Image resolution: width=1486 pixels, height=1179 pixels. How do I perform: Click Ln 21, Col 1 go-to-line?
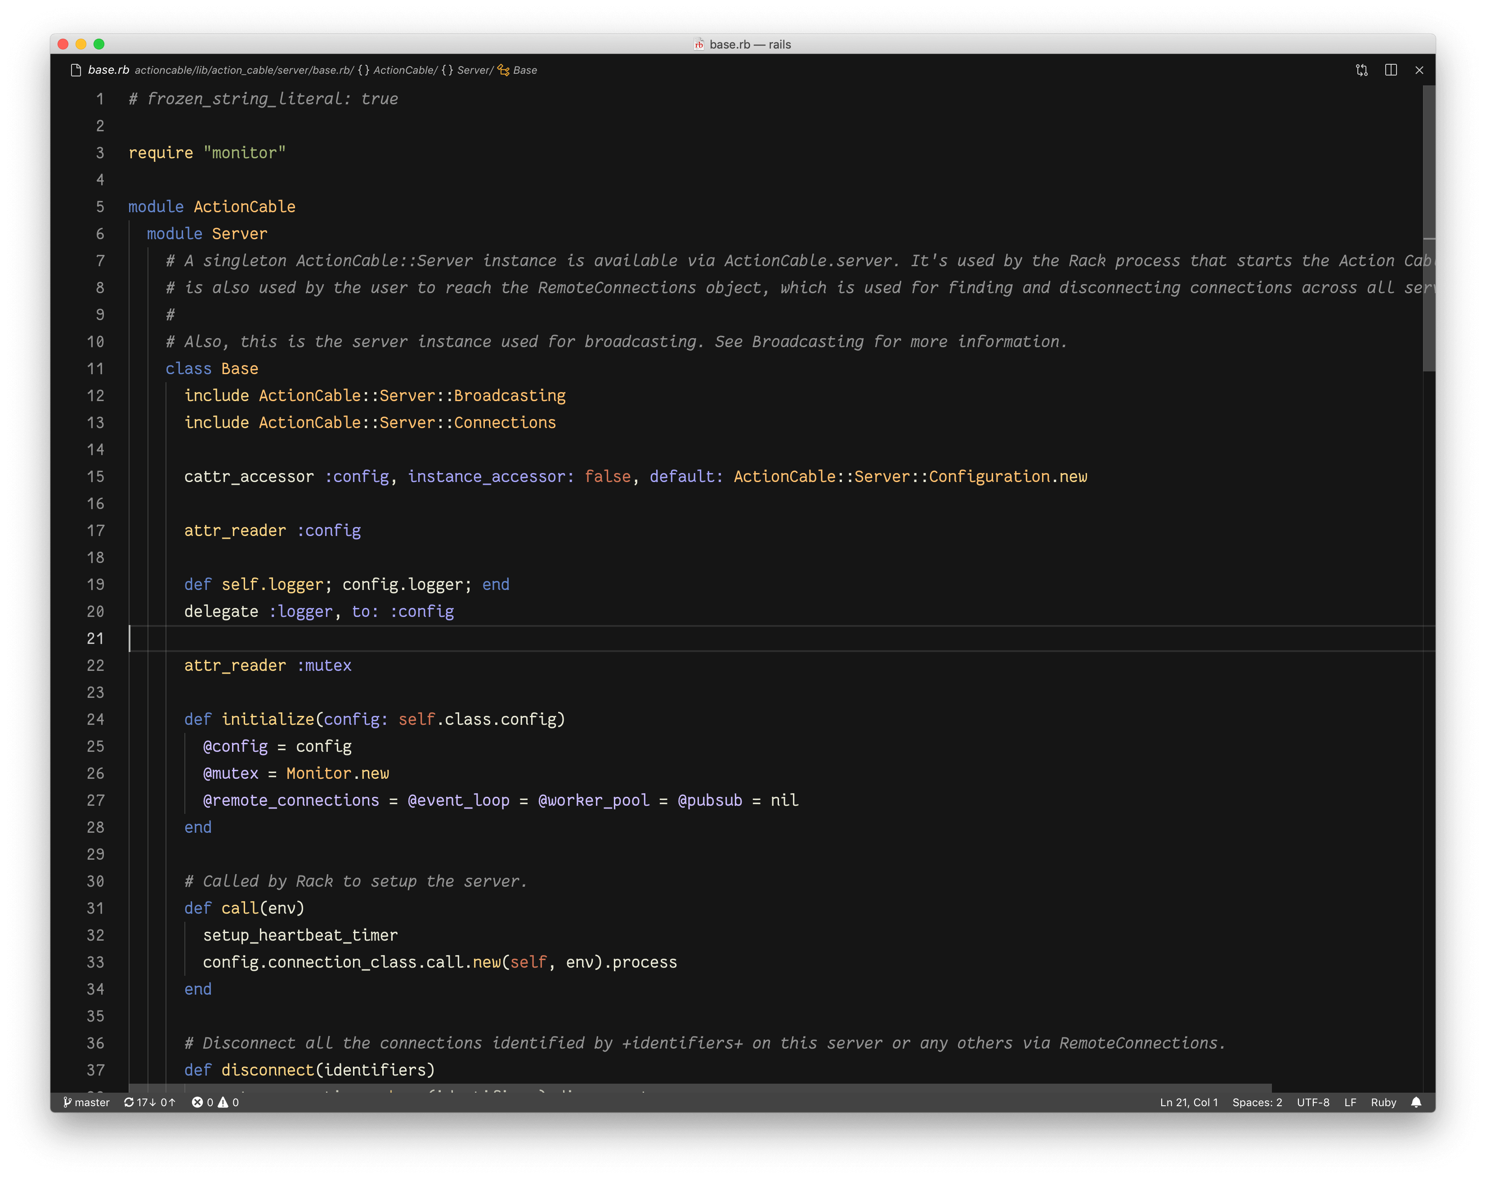point(1188,1102)
